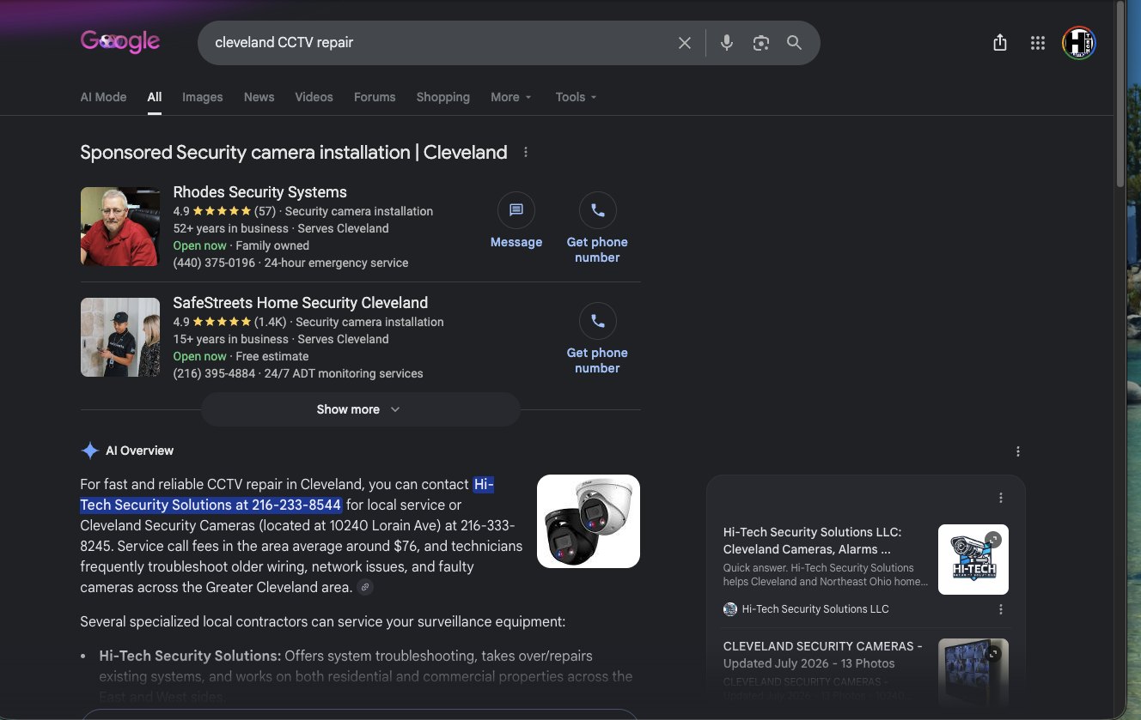Select the All results tab
Image resolution: width=1141 pixels, height=720 pixels.
[155, 97]
